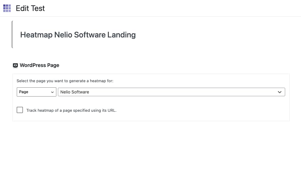Image resolution: width=301 pixels, height=169 pixels.
Task: Click the "Track heatmap of a page" checkbox label
Action: click(x=71, y=110)
